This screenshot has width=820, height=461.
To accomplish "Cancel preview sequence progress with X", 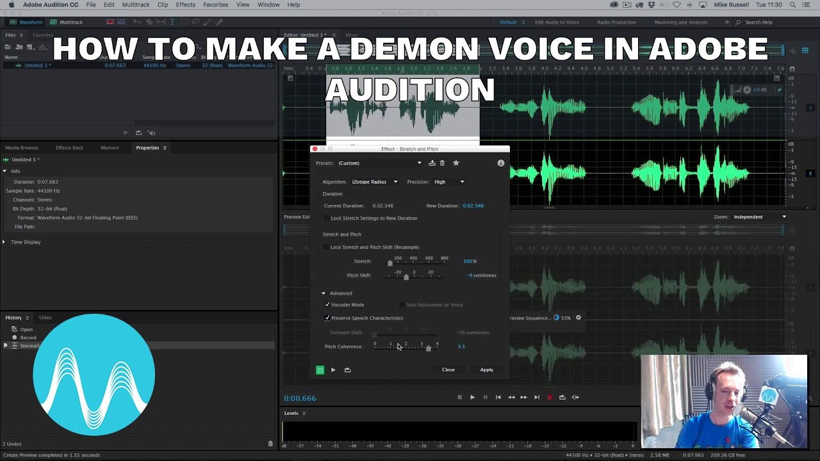I will point(578,318).
